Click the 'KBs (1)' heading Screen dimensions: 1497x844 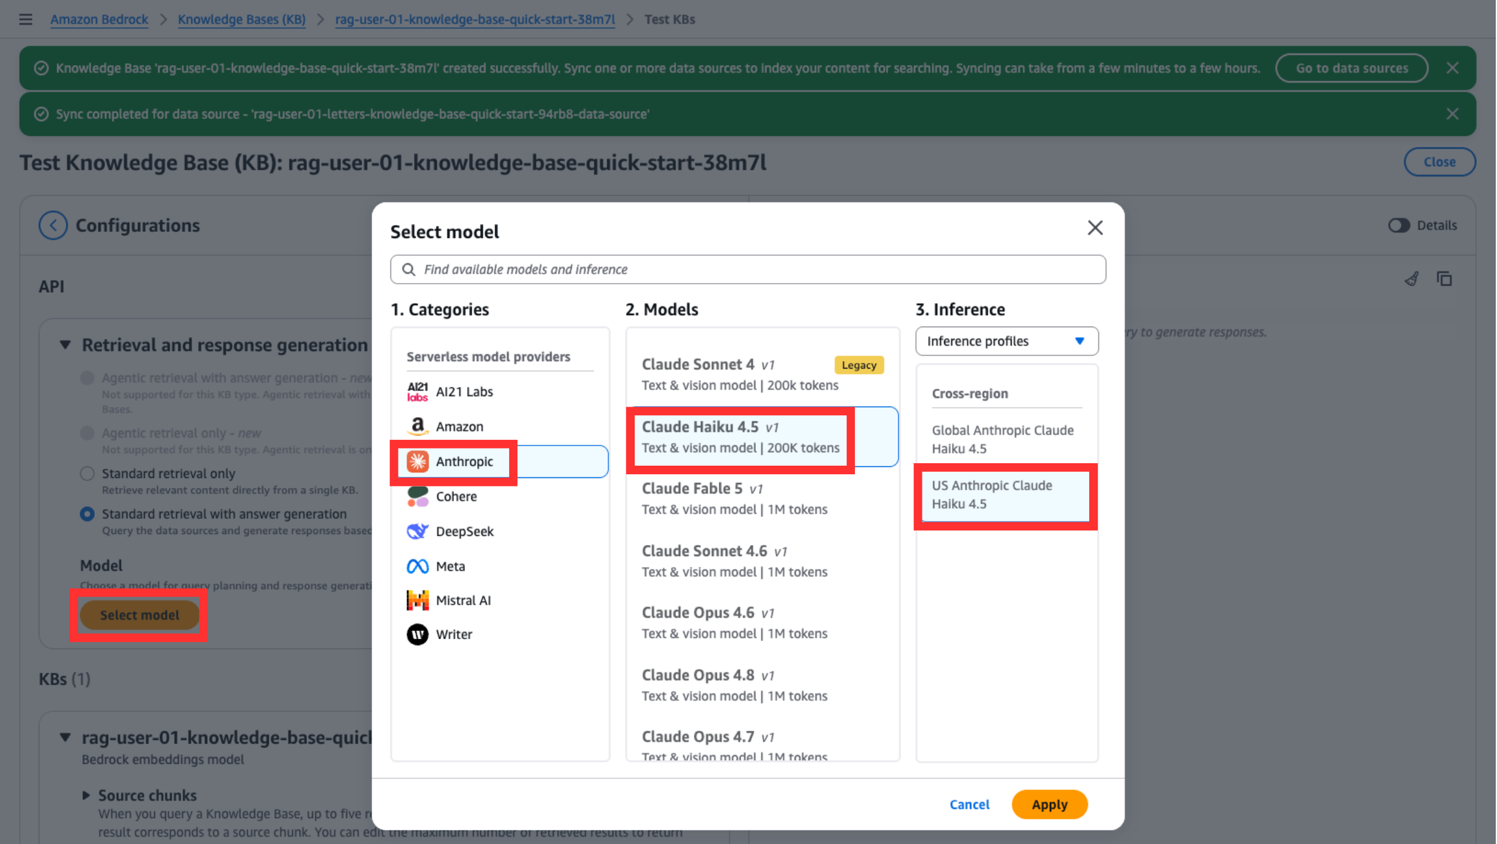point(65,679)
